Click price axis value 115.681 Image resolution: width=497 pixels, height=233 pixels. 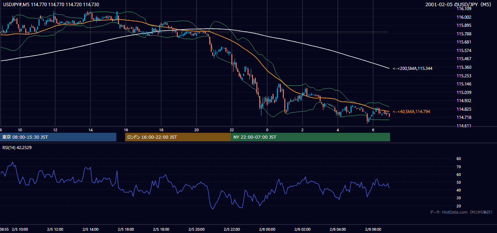click(465, 42)
